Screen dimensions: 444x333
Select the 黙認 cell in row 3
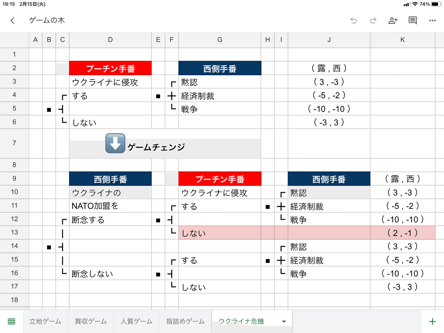[220, 82]
